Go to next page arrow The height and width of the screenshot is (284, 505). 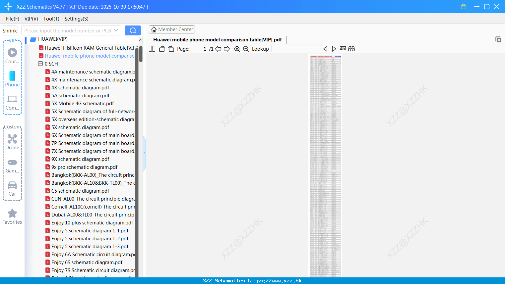coord(227,49)
